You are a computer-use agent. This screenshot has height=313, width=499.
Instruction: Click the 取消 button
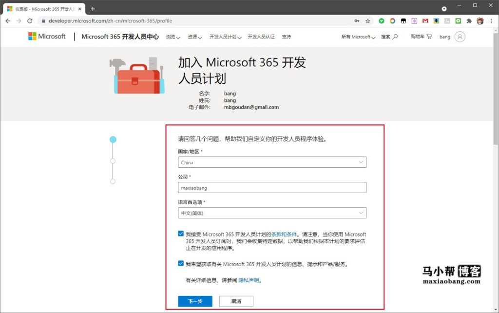236,301
